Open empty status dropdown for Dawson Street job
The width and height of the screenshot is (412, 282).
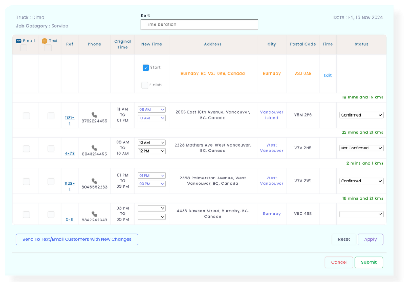[x=361, y=214]
